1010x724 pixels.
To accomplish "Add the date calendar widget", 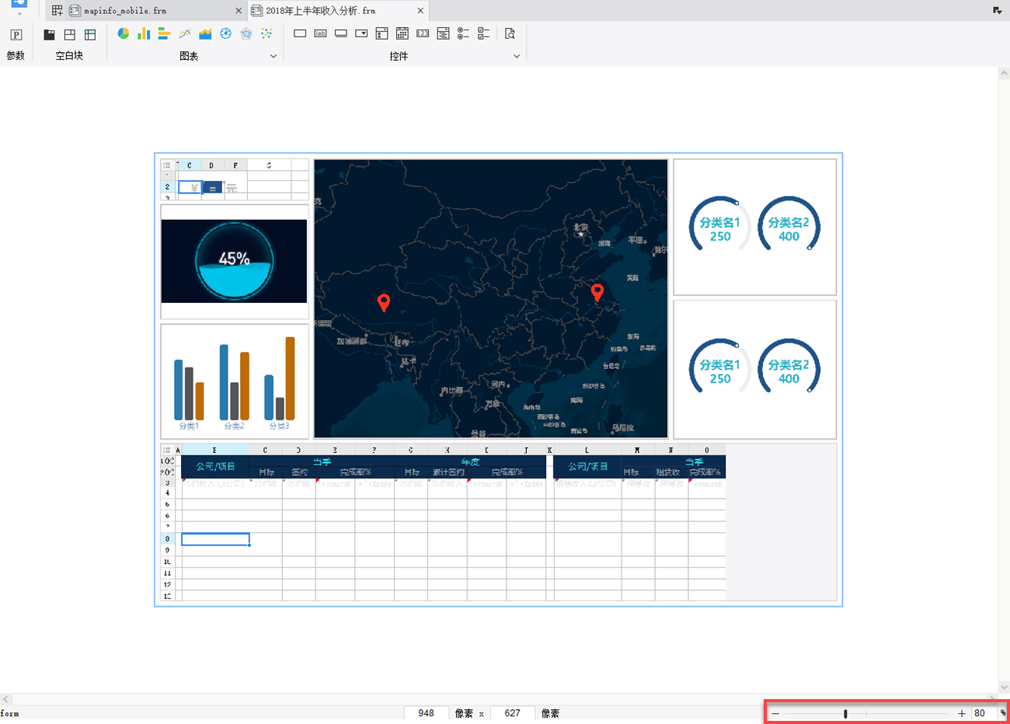I will [x=402, y=33].
